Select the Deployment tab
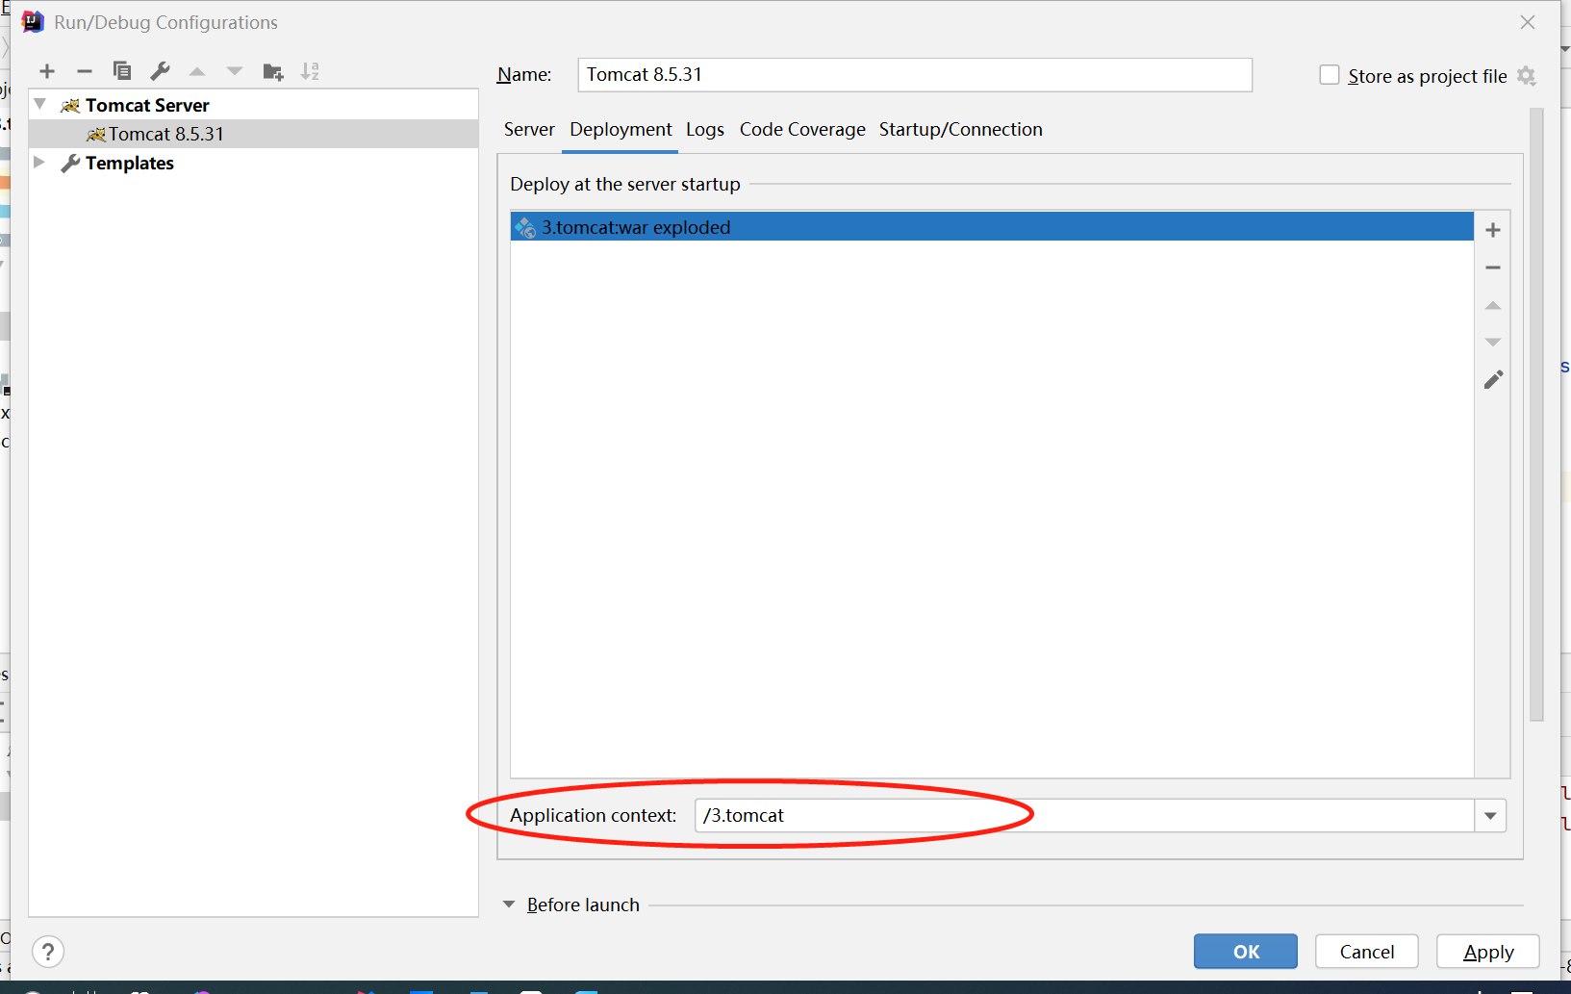 621,129
